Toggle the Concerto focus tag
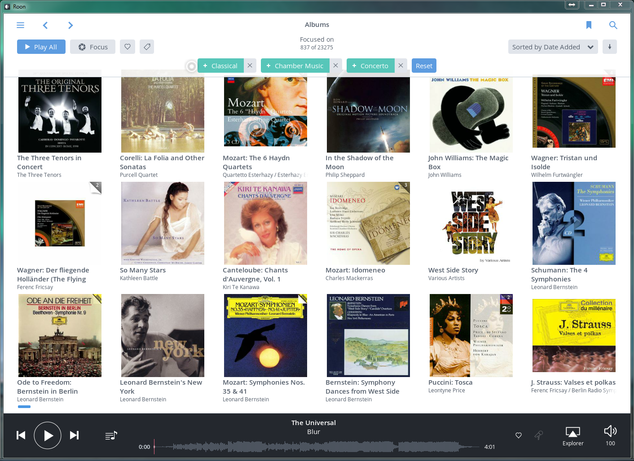Image resolution: width=634 pixels, height=461 pixels. [370, 66]
